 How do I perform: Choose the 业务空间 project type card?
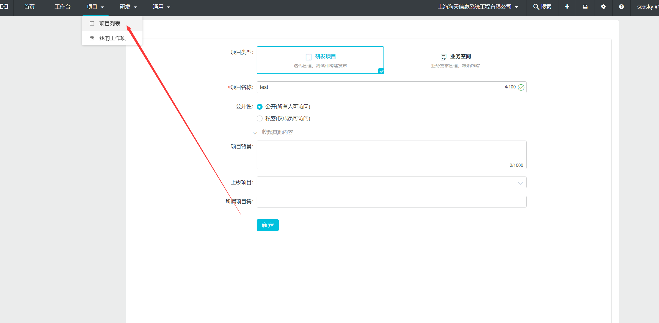click(455, 60)
